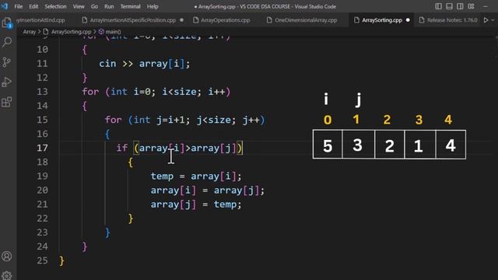The image size is (498, 280).
Task: Click the yellow index label 3 above array
Action: click(419, 120)
